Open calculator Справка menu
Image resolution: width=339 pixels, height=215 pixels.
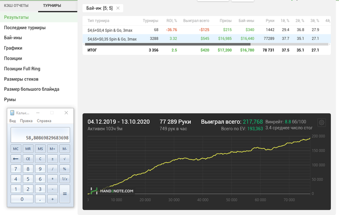tap(44, 121)
